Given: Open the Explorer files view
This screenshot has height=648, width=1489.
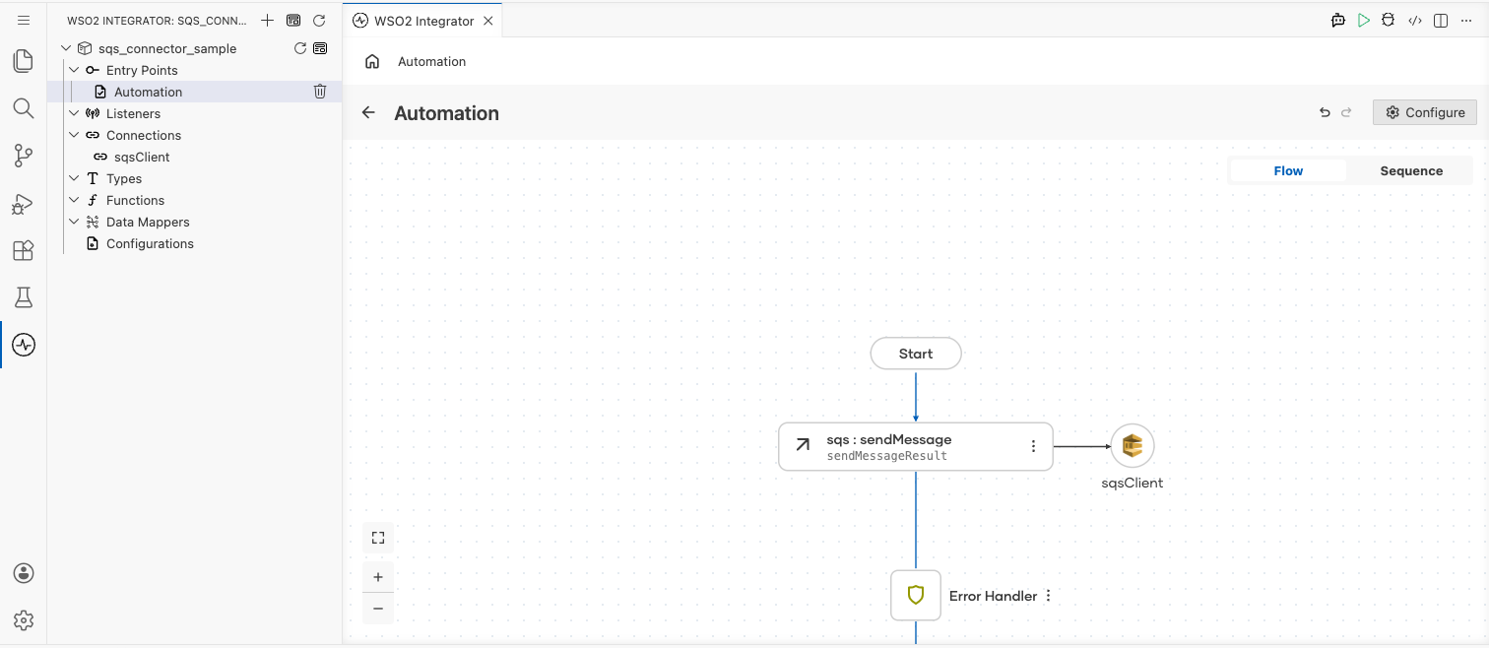Looking at the screenshot, I should [x=24, y=61].
